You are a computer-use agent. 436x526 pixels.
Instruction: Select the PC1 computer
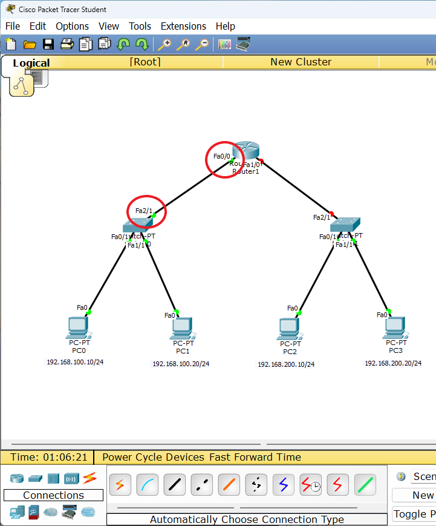tap(183, 329)
